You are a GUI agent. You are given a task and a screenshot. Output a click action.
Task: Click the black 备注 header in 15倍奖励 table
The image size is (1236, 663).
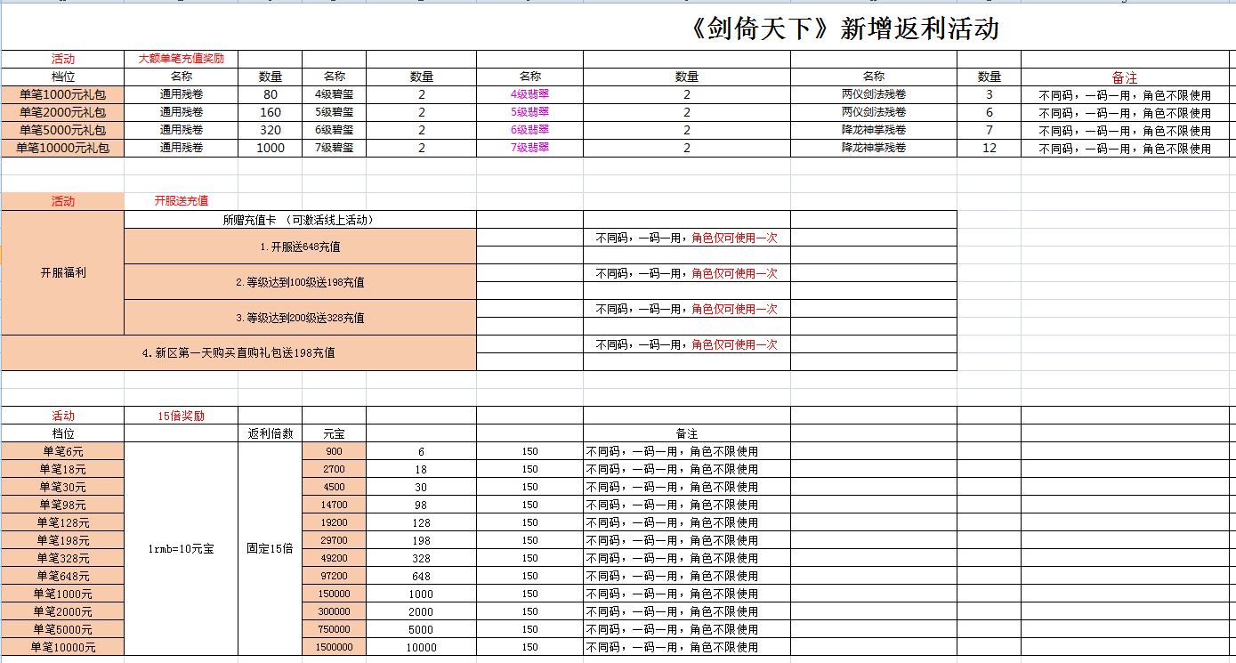(x=687, y=433)
